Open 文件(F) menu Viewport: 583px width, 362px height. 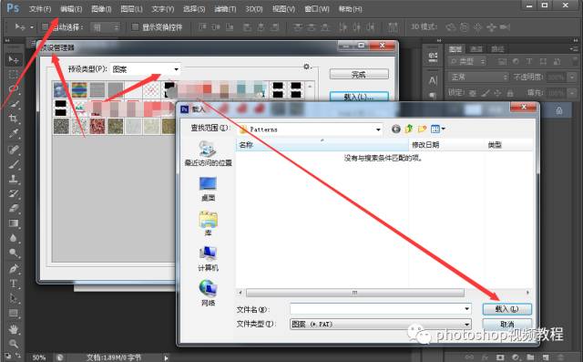click(40, 9)
